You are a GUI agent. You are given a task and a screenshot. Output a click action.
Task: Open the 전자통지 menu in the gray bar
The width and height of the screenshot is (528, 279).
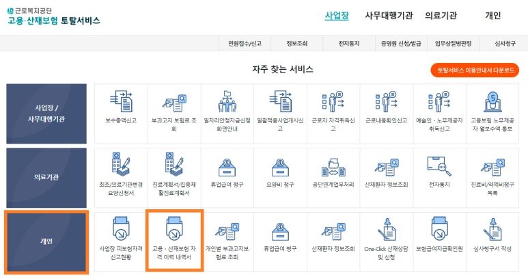tap(349, 44)
